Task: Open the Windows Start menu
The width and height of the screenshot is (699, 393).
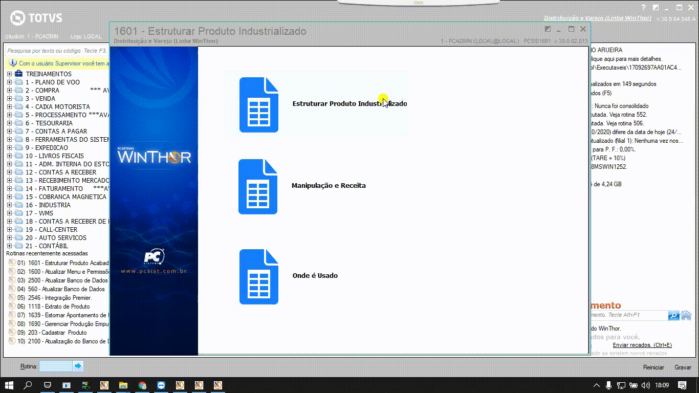Action: coord(9,385)
